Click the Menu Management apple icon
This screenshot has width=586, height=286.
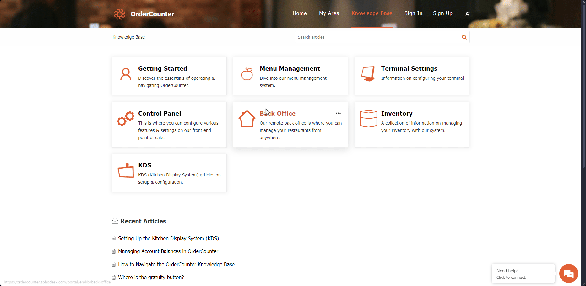tap(247, 74)
